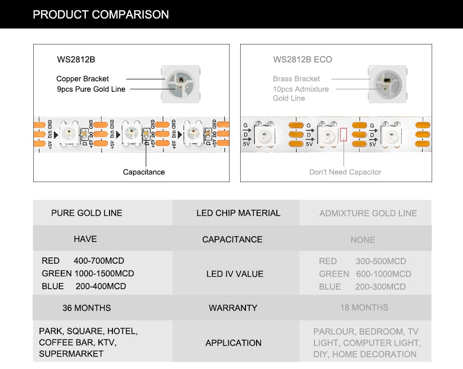The image size is (463, 369).
Task: Click the Don't Need Capacitor caption
Action: (x=345, y=172)
